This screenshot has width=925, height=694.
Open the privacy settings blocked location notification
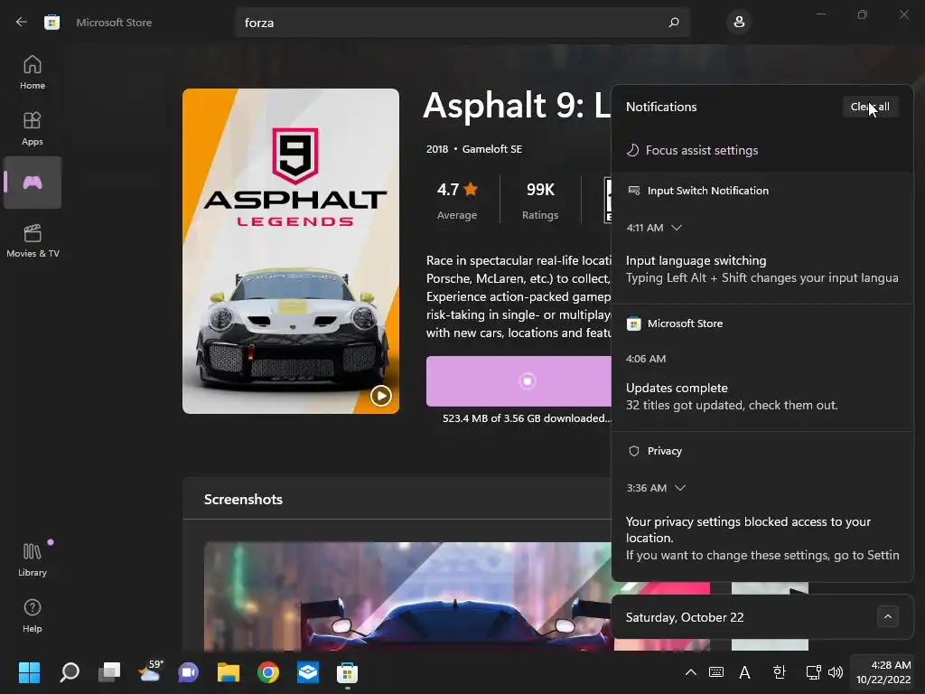(x=762, y=539)
